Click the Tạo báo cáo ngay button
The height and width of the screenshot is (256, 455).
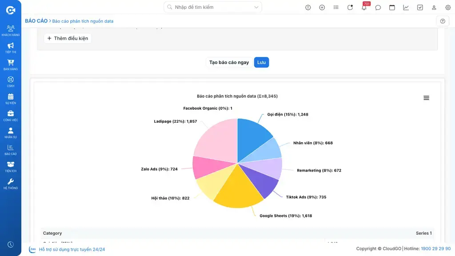tap(229, 62)
